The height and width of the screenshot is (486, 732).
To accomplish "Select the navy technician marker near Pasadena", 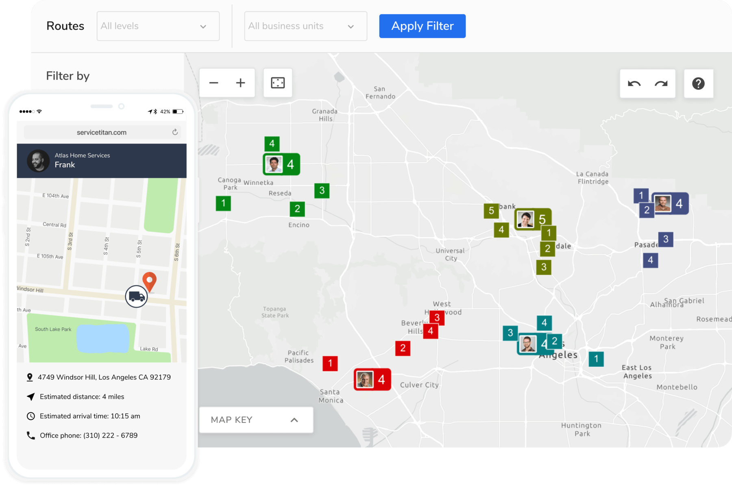I will click(670, 203).
